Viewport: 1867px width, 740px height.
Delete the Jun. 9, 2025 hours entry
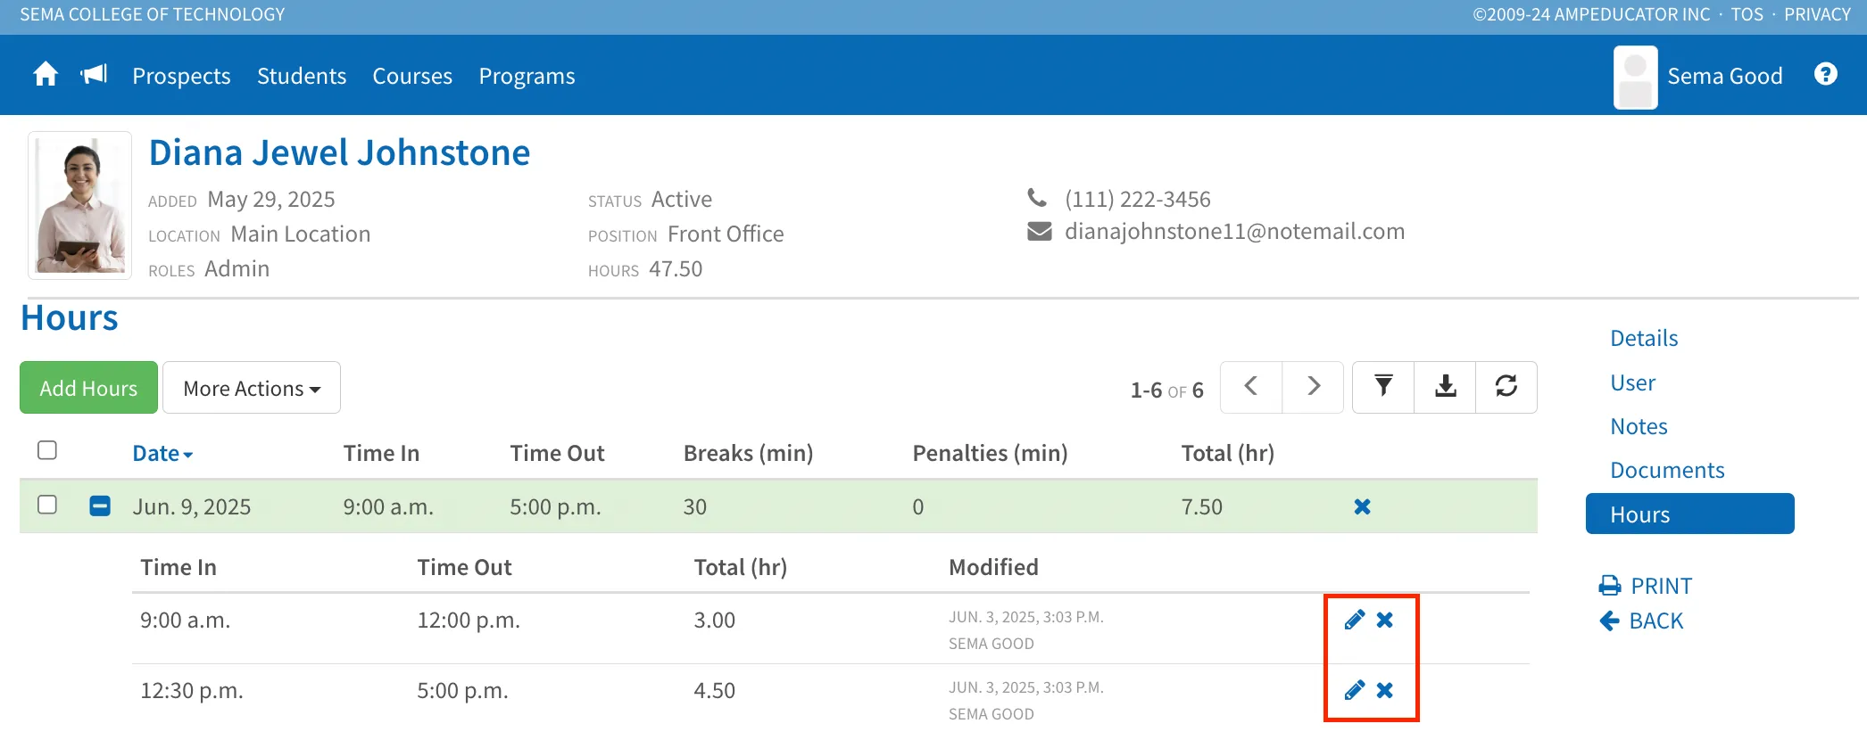coord(1362,506)
